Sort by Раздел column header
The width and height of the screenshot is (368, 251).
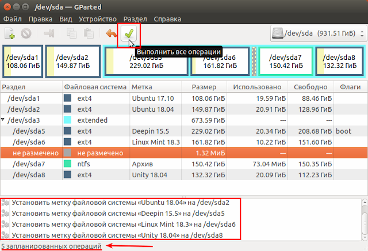point(32,87)
